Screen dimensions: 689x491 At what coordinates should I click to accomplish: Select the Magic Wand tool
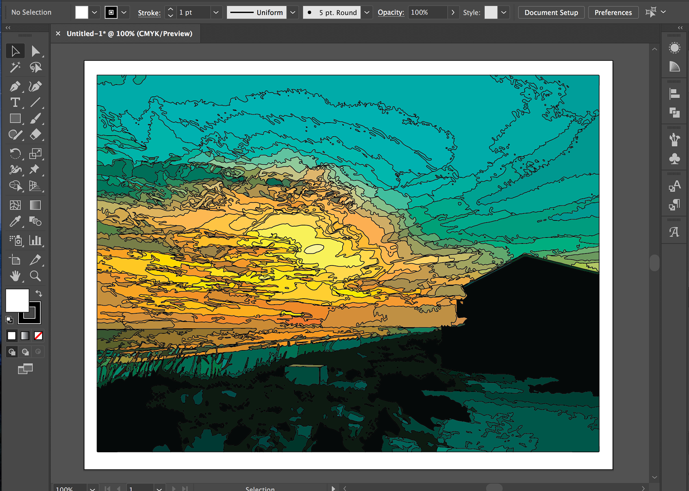pos(15,67)
